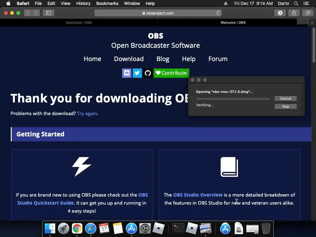The image size is (316, 237).
Task: Open Safari from the Dock
Action: [x=91, y=229]
